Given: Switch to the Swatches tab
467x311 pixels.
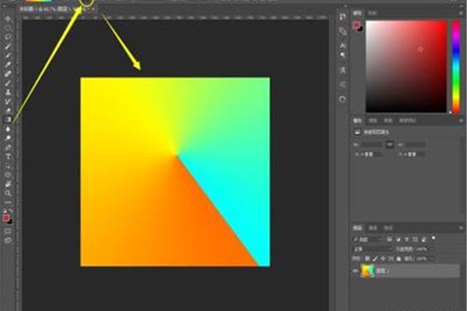Looking at the screenshot, I should tap(372, 12).
